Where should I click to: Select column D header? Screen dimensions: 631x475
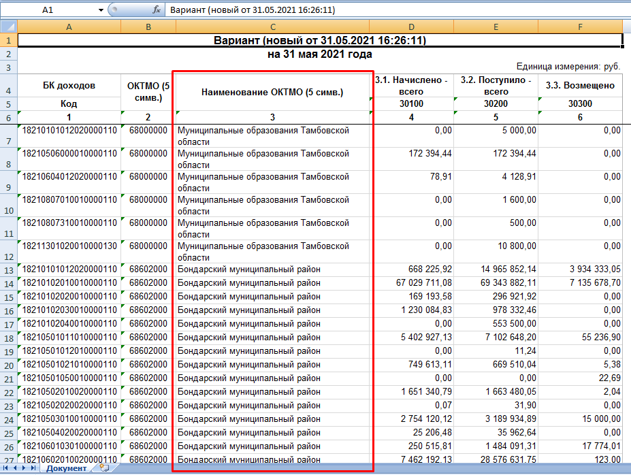[411, 27]
